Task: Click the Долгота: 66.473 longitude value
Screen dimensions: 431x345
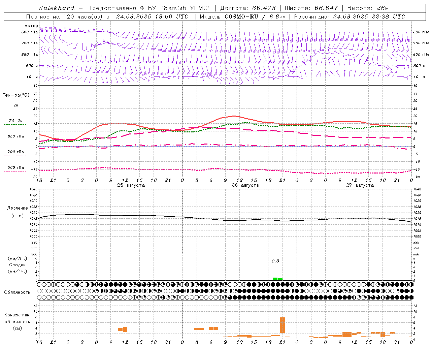Action: pyautogui.click(x=248, y=8)
